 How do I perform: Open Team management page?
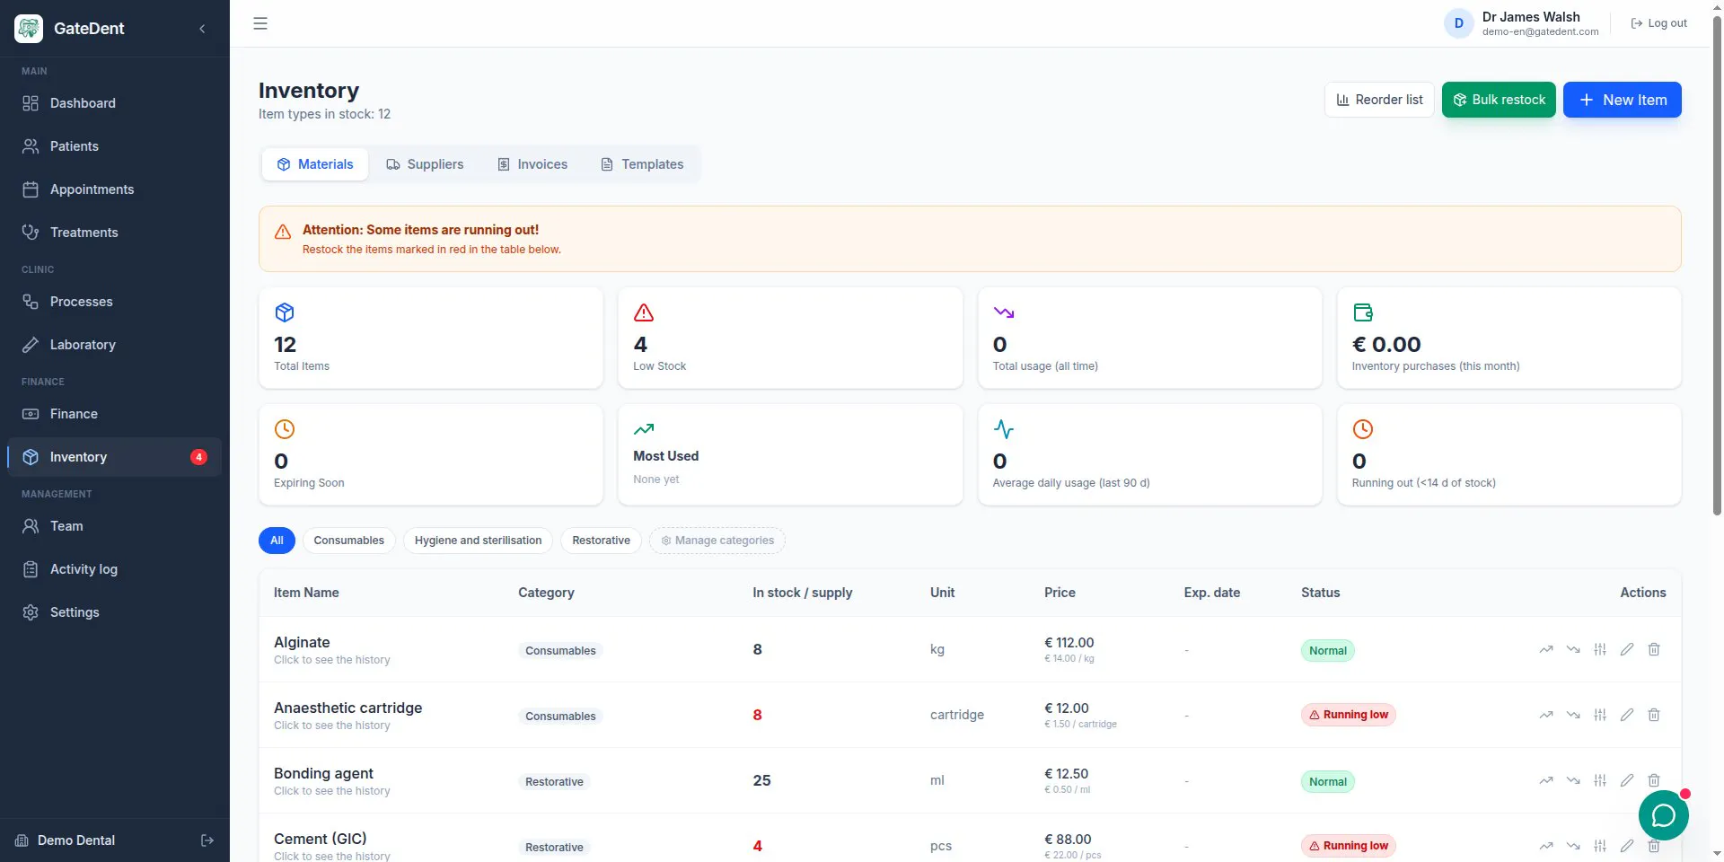114,526
